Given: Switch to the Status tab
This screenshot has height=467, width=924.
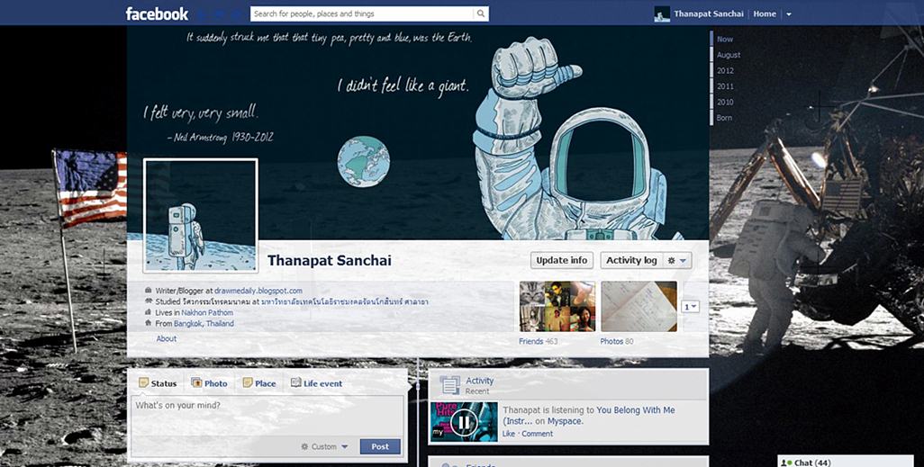Looking at the screenshot, I should point(158,383).
